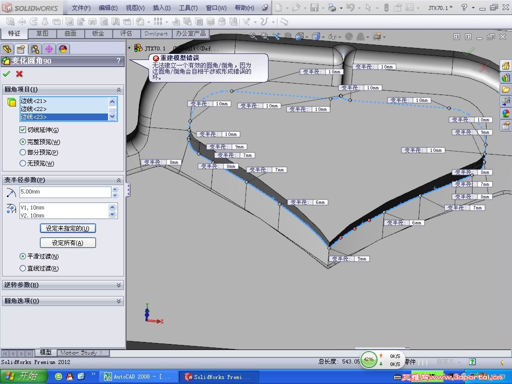The width and height of the screenshot is (512, 384).
Task: Select V1, 10mm in vertex list
Action: click(64, 207)
